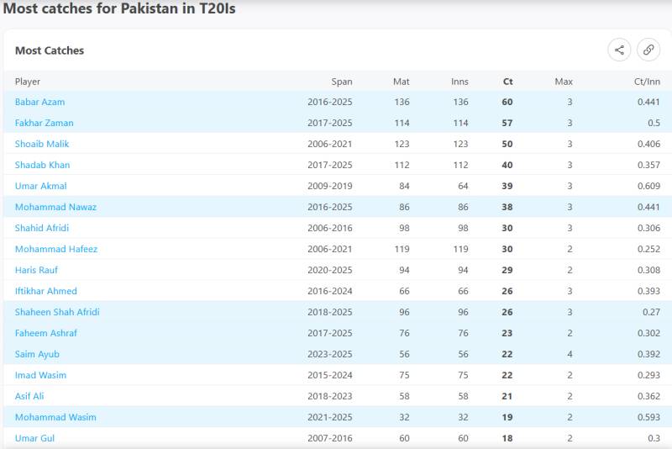Click the copy link icon button
This screenshot has width=672, height=449.
[648, 50]
